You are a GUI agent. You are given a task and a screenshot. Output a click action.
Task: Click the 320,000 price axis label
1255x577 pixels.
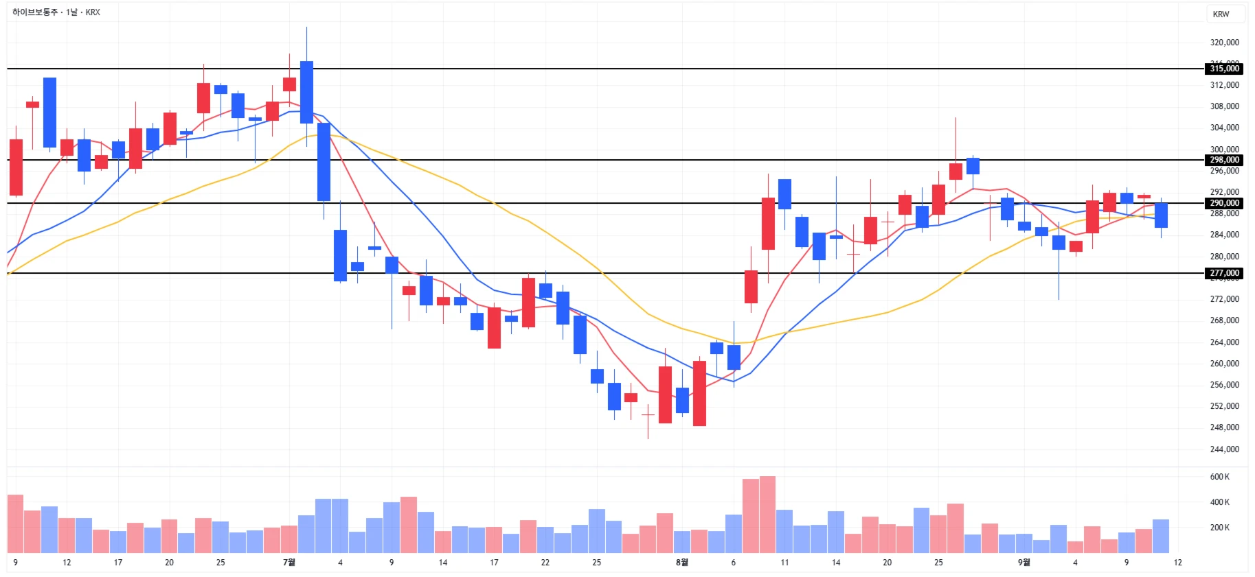coord(1224,43)
